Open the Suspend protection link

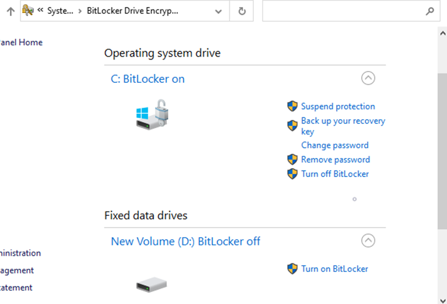(x=338, y=106)
